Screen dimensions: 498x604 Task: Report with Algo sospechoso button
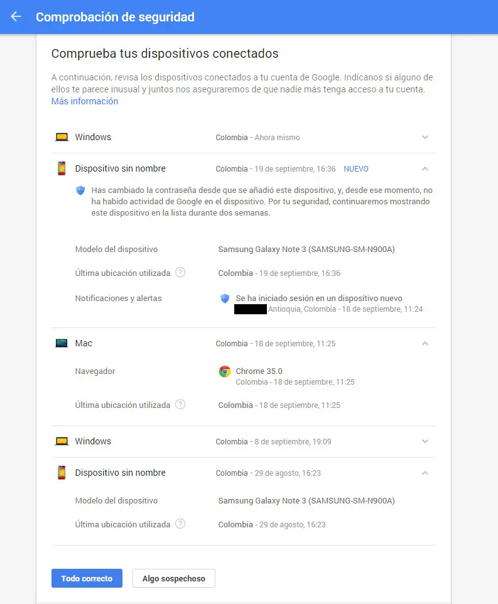(x=173, y=578)
